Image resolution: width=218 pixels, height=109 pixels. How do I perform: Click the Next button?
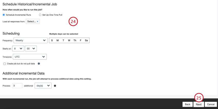coord(199,104)
